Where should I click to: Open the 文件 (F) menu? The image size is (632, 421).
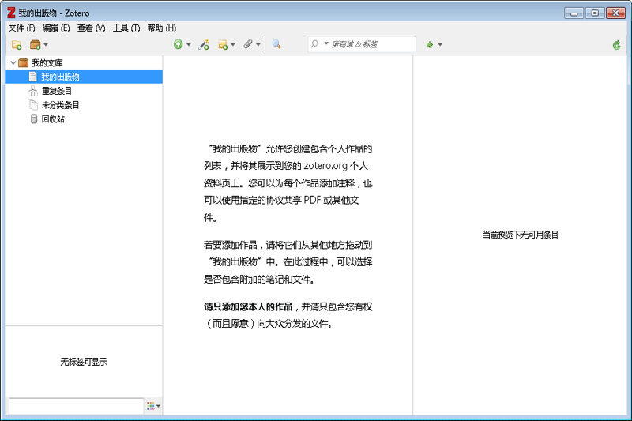point(22,28)
